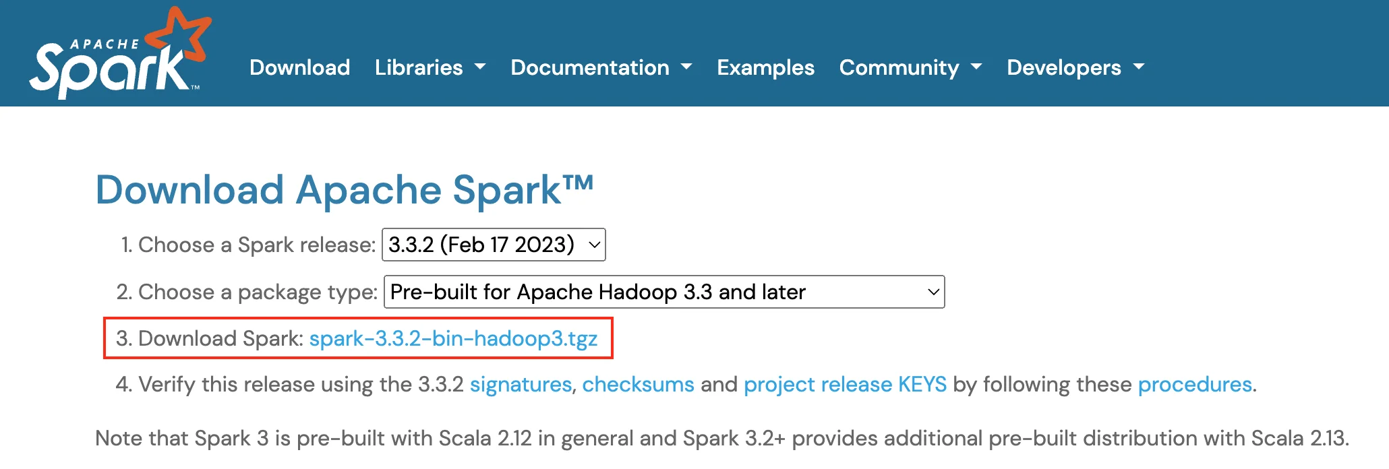The height and width of the screenshot is (469, 1389).
Task: Open the Examples page
Action: (x=765, y=67)
